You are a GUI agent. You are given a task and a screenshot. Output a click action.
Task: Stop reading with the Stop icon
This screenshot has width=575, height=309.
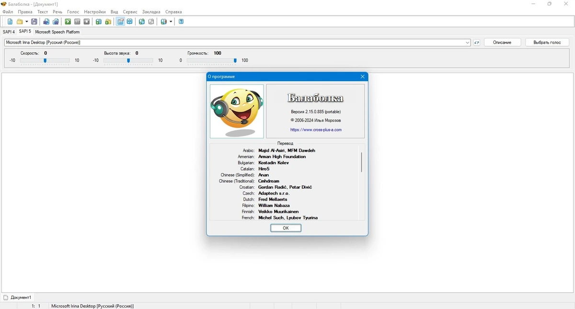(x=87, y=22)
